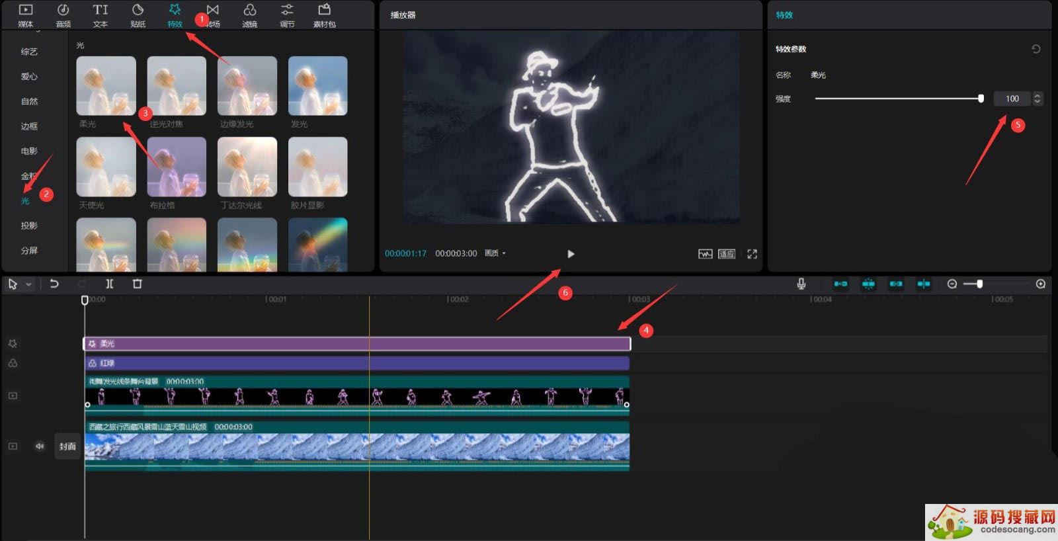
Task: Select the split clip tool
Action: pyautogui.click(x=110, y=284)
